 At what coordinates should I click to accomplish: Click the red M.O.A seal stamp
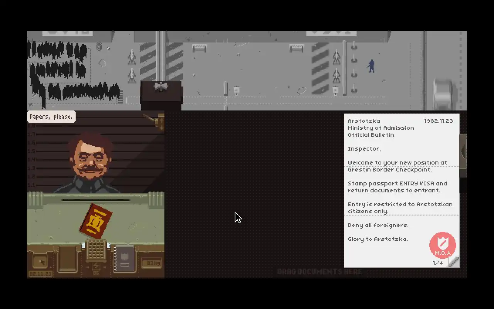point(443,245)
